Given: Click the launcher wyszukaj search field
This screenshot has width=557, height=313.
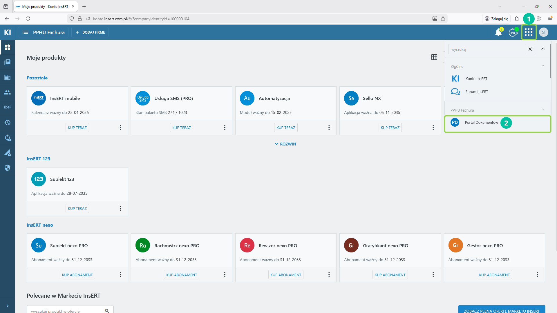Looking at the screenshot, I should point(487,49).
